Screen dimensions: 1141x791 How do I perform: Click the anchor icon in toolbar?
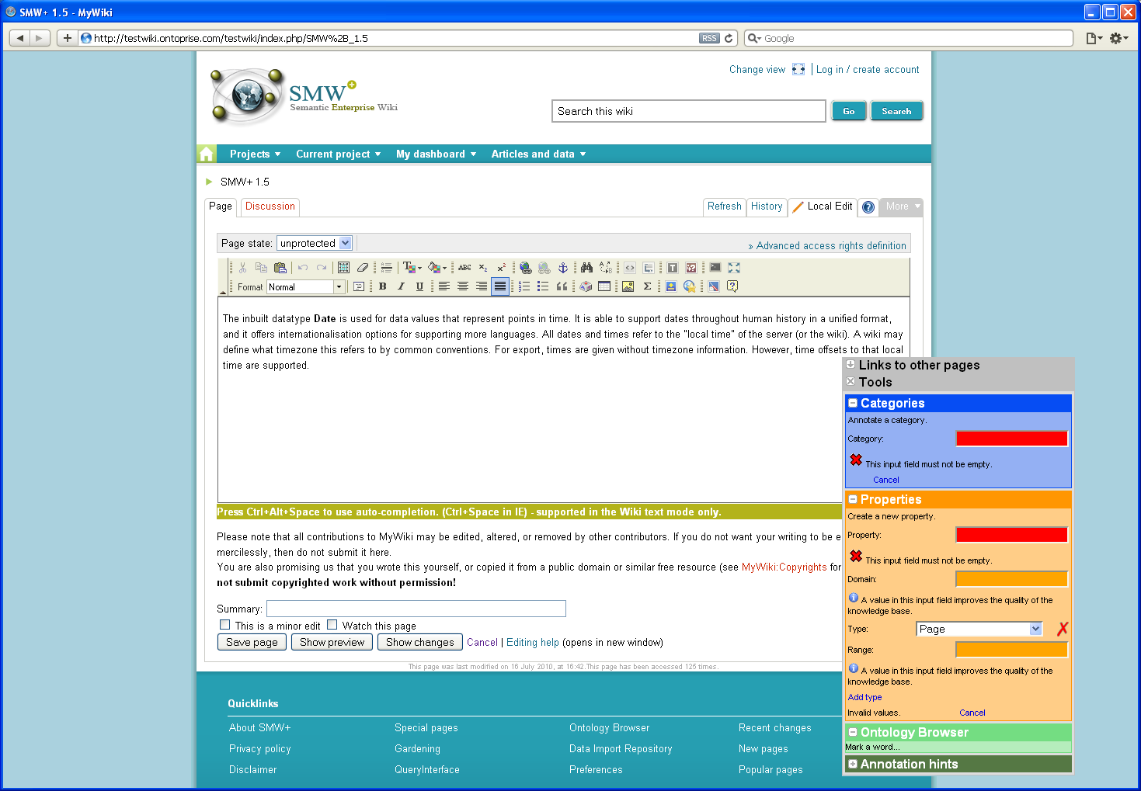(x=563, y=268)
